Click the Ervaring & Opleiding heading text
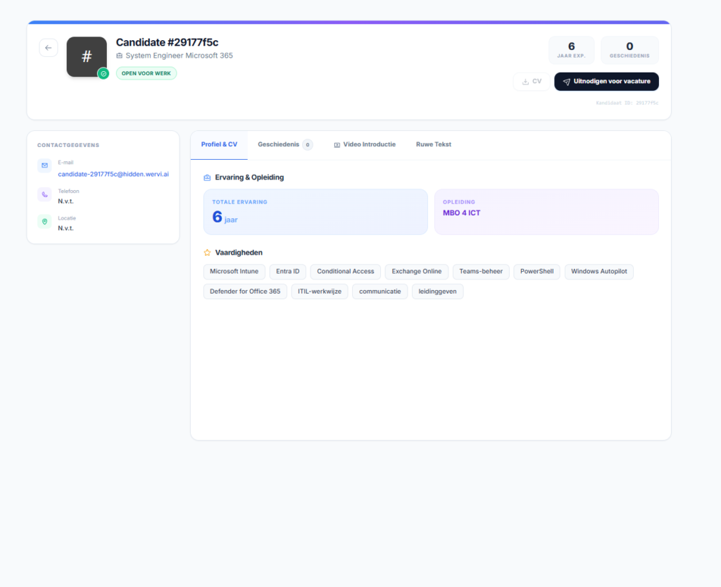 tap(249, 177)
